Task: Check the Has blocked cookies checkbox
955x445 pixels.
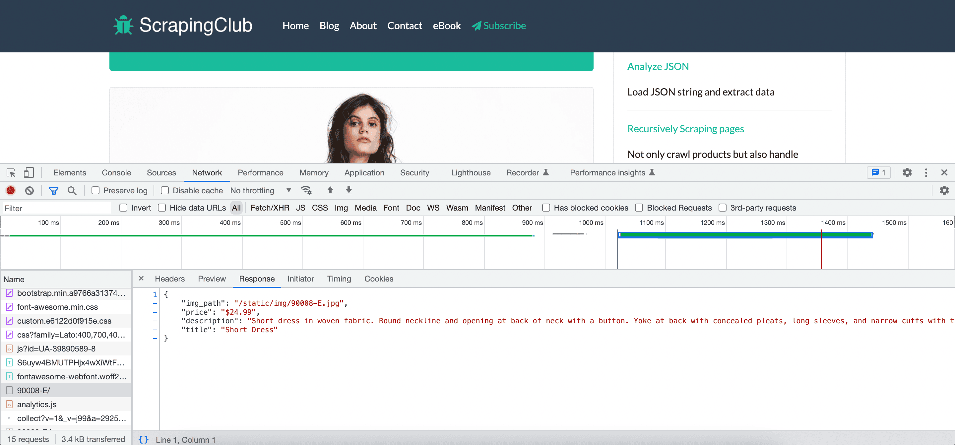Action: coord(546,208)
